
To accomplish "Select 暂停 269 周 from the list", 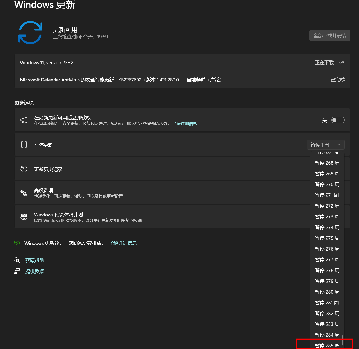I will coord(327,174).
